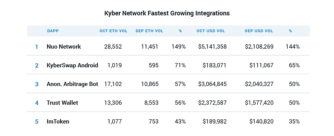This screenshot has width=334, height=136.
Task: Click the DAPP column header
Action: click(53, 31)
